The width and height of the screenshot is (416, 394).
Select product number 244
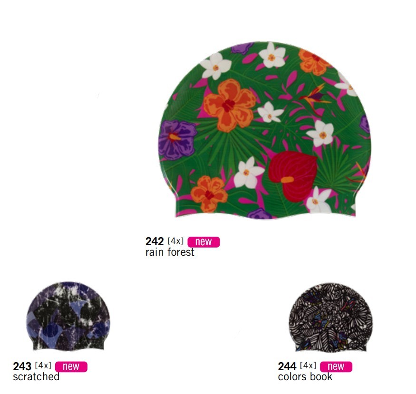[287, 367]
